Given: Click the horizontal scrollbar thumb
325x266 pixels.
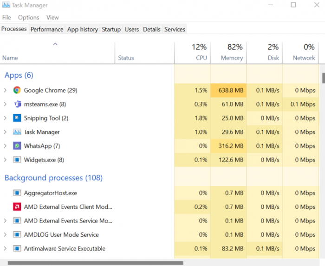Looking at the screenshot, I should click(96, 263).
